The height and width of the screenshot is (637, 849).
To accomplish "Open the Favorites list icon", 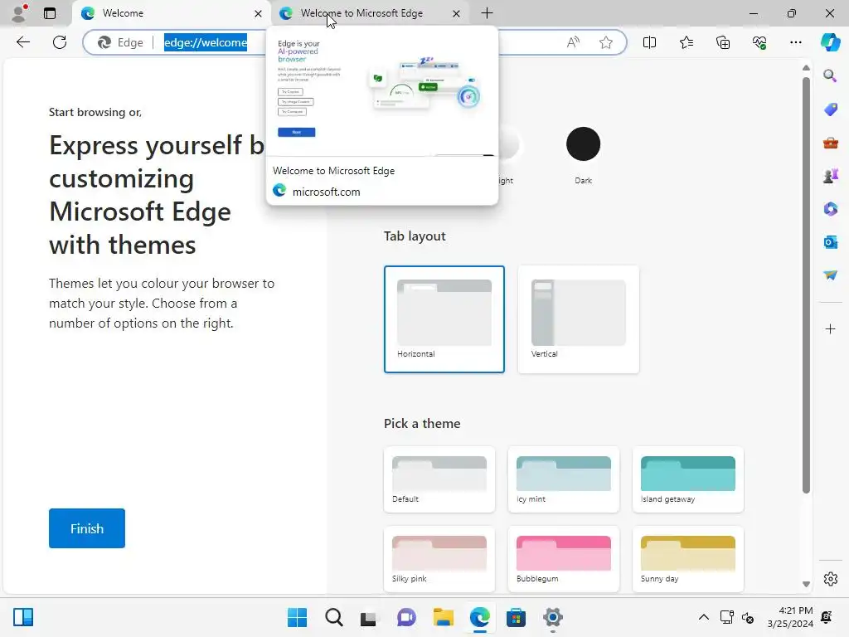I will (686, 42).
